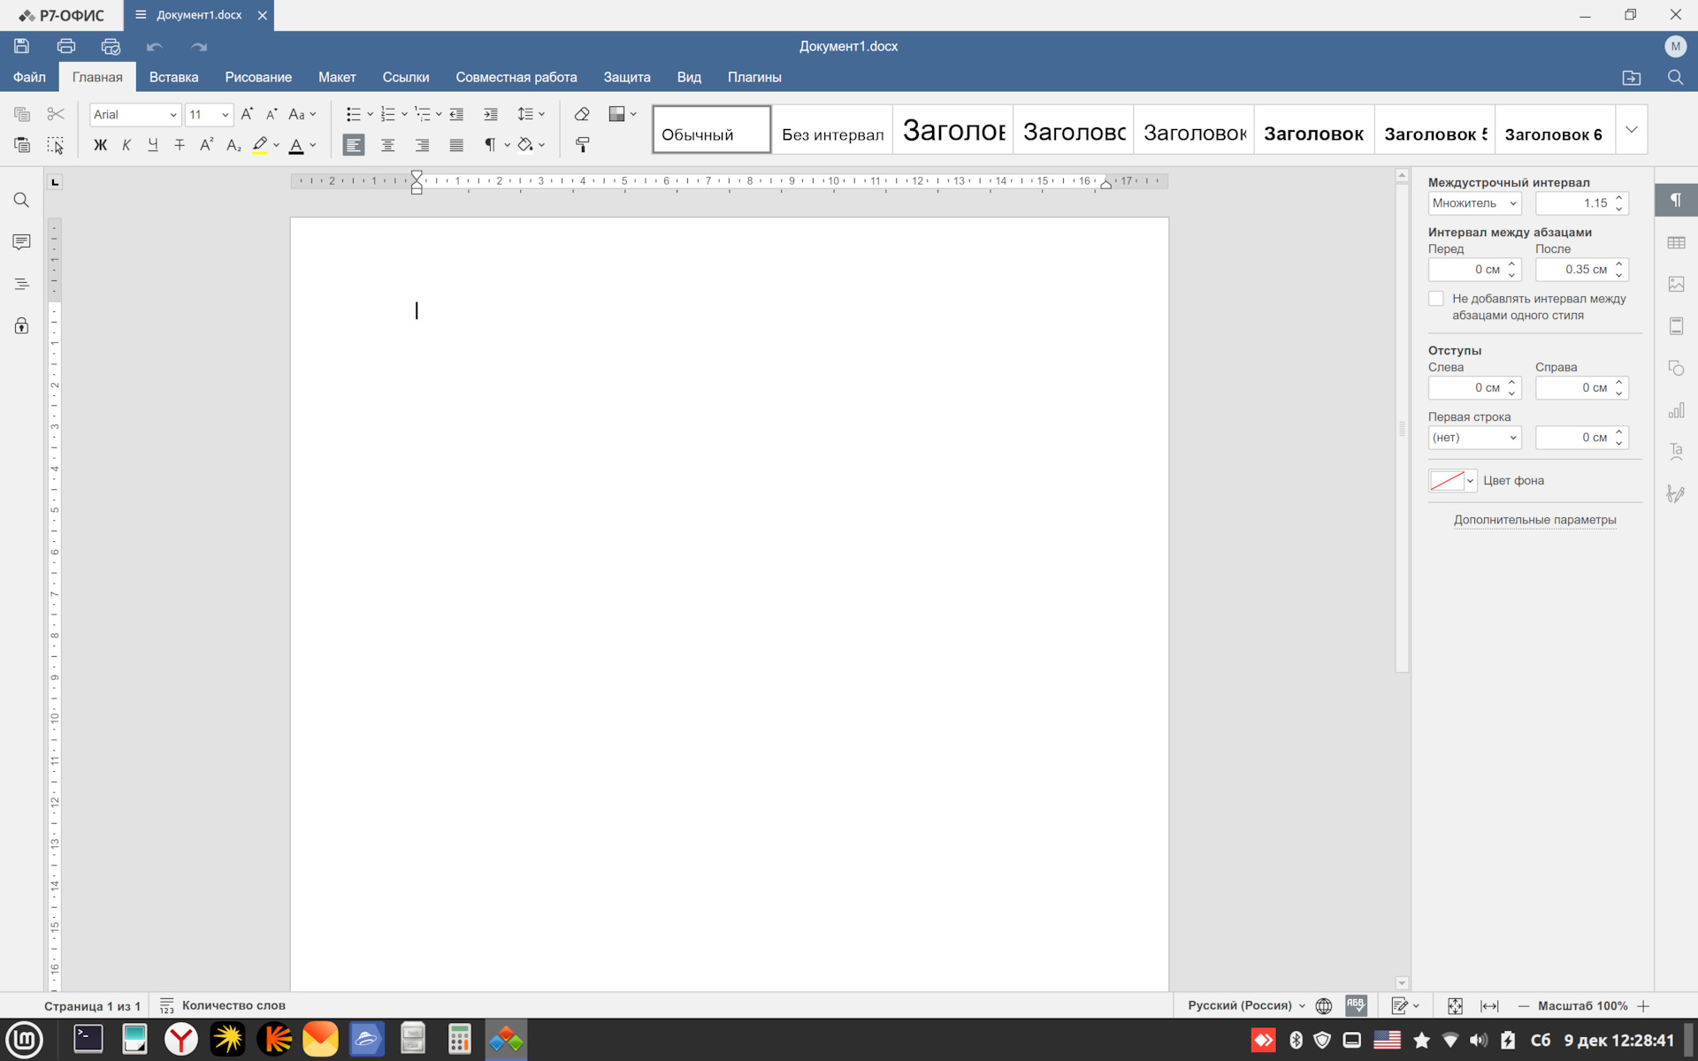Enable no interval between same-style paragraphs
This screenshot has width=1698, height=1061.
[x=1436, y=299]
